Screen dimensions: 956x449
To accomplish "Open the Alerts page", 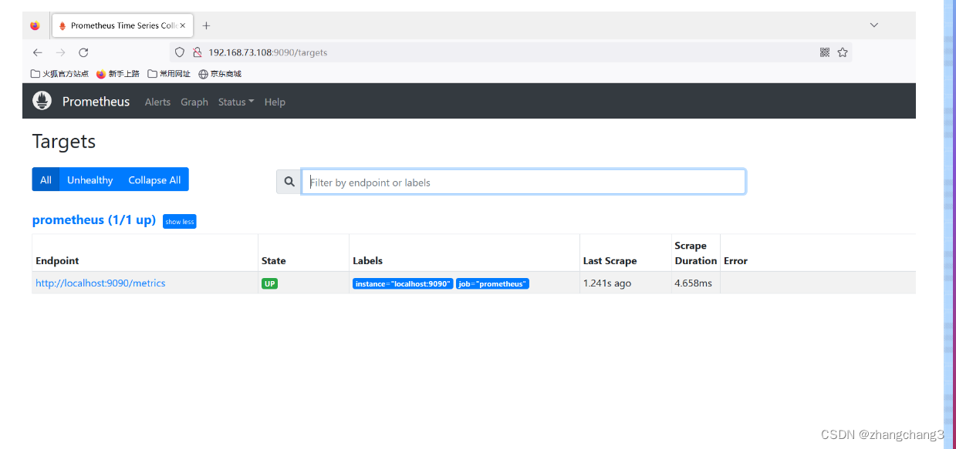I will 157,102.
